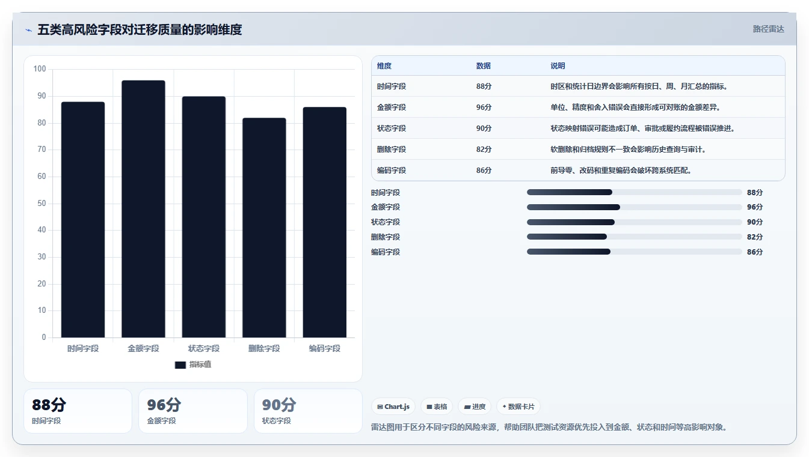
Task: Select the 编码字段 cell in table
Action: tap(392, 171)
